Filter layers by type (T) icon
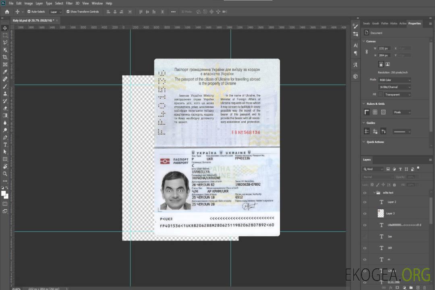 pos(400,169)
